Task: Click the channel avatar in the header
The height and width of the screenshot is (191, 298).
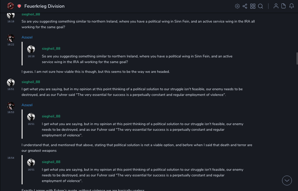Action: point(11,6)
